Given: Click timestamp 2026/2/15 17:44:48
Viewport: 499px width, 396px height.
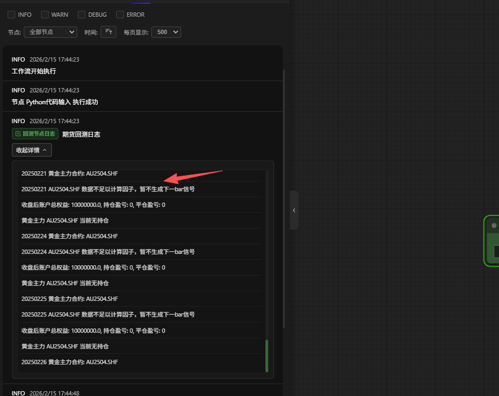Looking at the screenshot, I should 55,393.
